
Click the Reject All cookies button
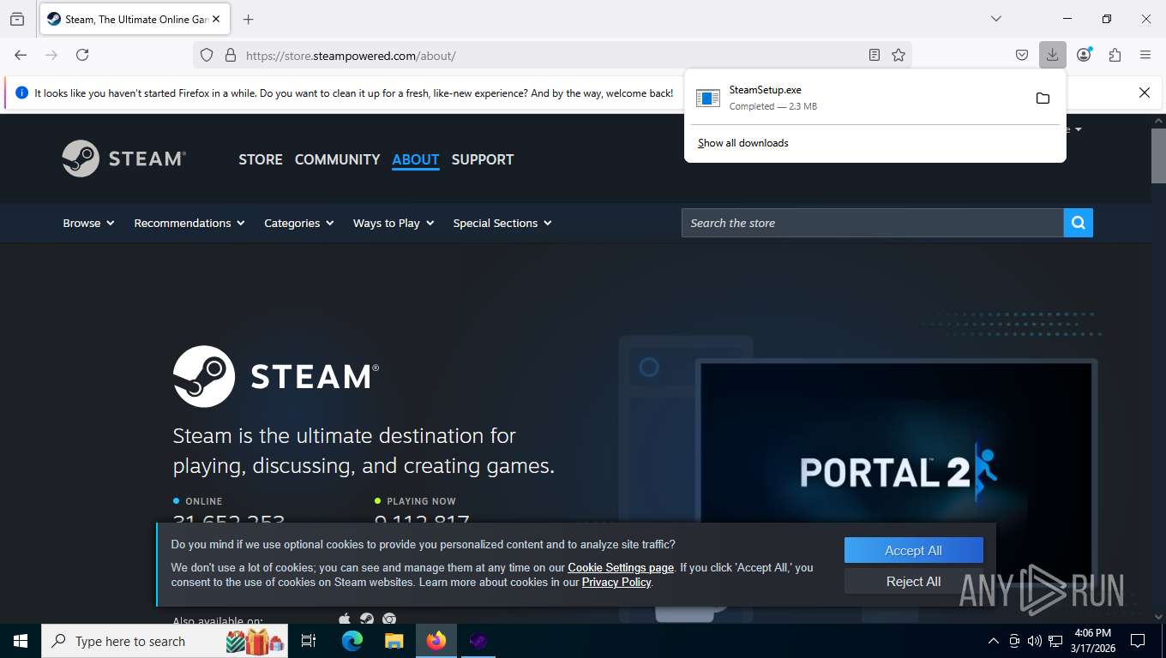click(913, 582)
